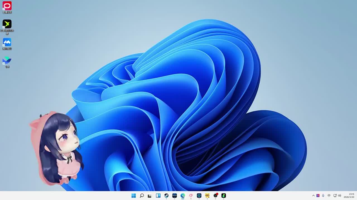Click the microphone icon in system tray
The width and height of the screenshot is (357, 200).
coord(323,196)
